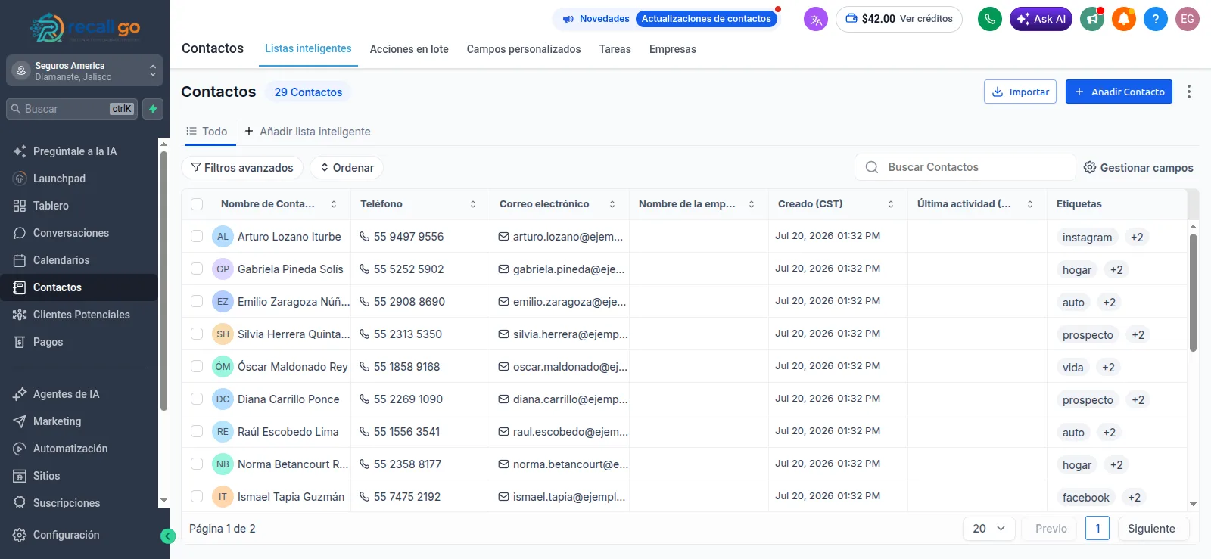Open the megaphone announcements icon
Viewport: 1211px width, 559px height.
(1091, 19)
